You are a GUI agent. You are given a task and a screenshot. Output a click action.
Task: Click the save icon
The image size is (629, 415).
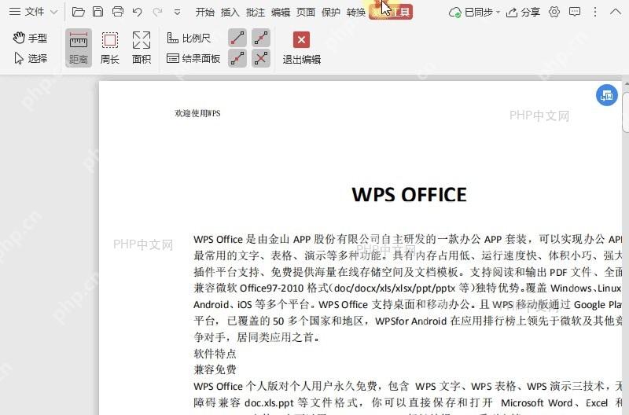tap(97, 12)
